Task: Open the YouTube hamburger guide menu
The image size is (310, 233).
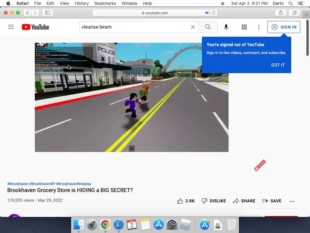Action: click(11, 27)
